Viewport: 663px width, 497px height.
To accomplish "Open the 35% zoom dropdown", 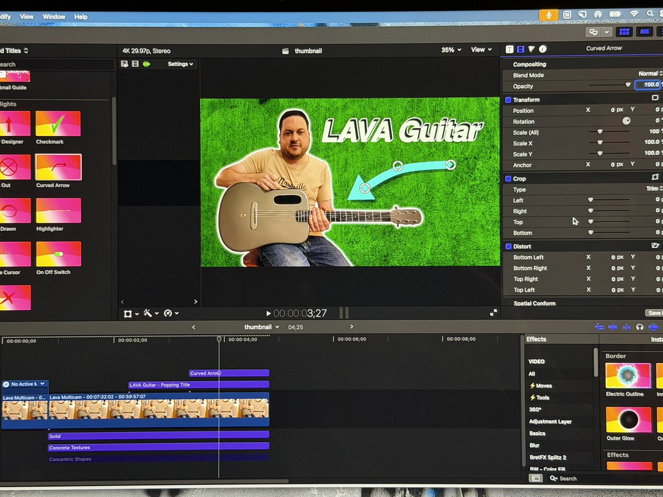I will click(x=451, y=50).
